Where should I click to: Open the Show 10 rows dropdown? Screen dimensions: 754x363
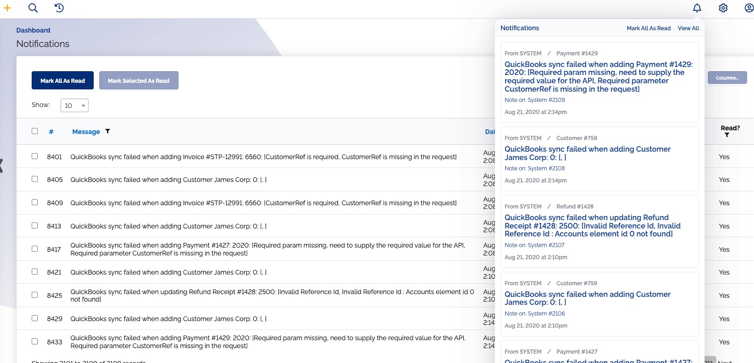(x=75, y=106)
